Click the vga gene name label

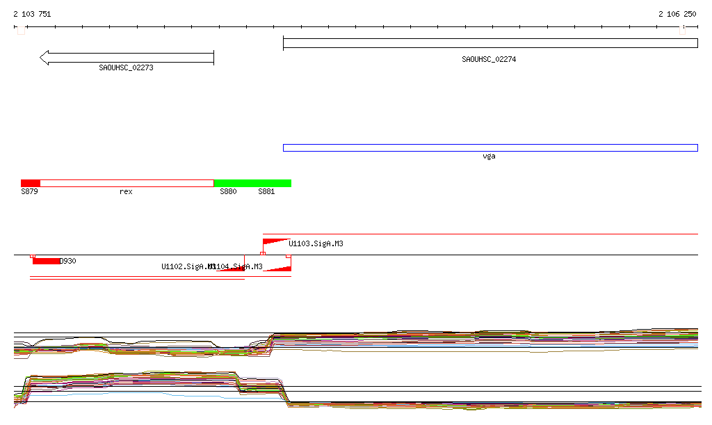(x=489, y=157)
